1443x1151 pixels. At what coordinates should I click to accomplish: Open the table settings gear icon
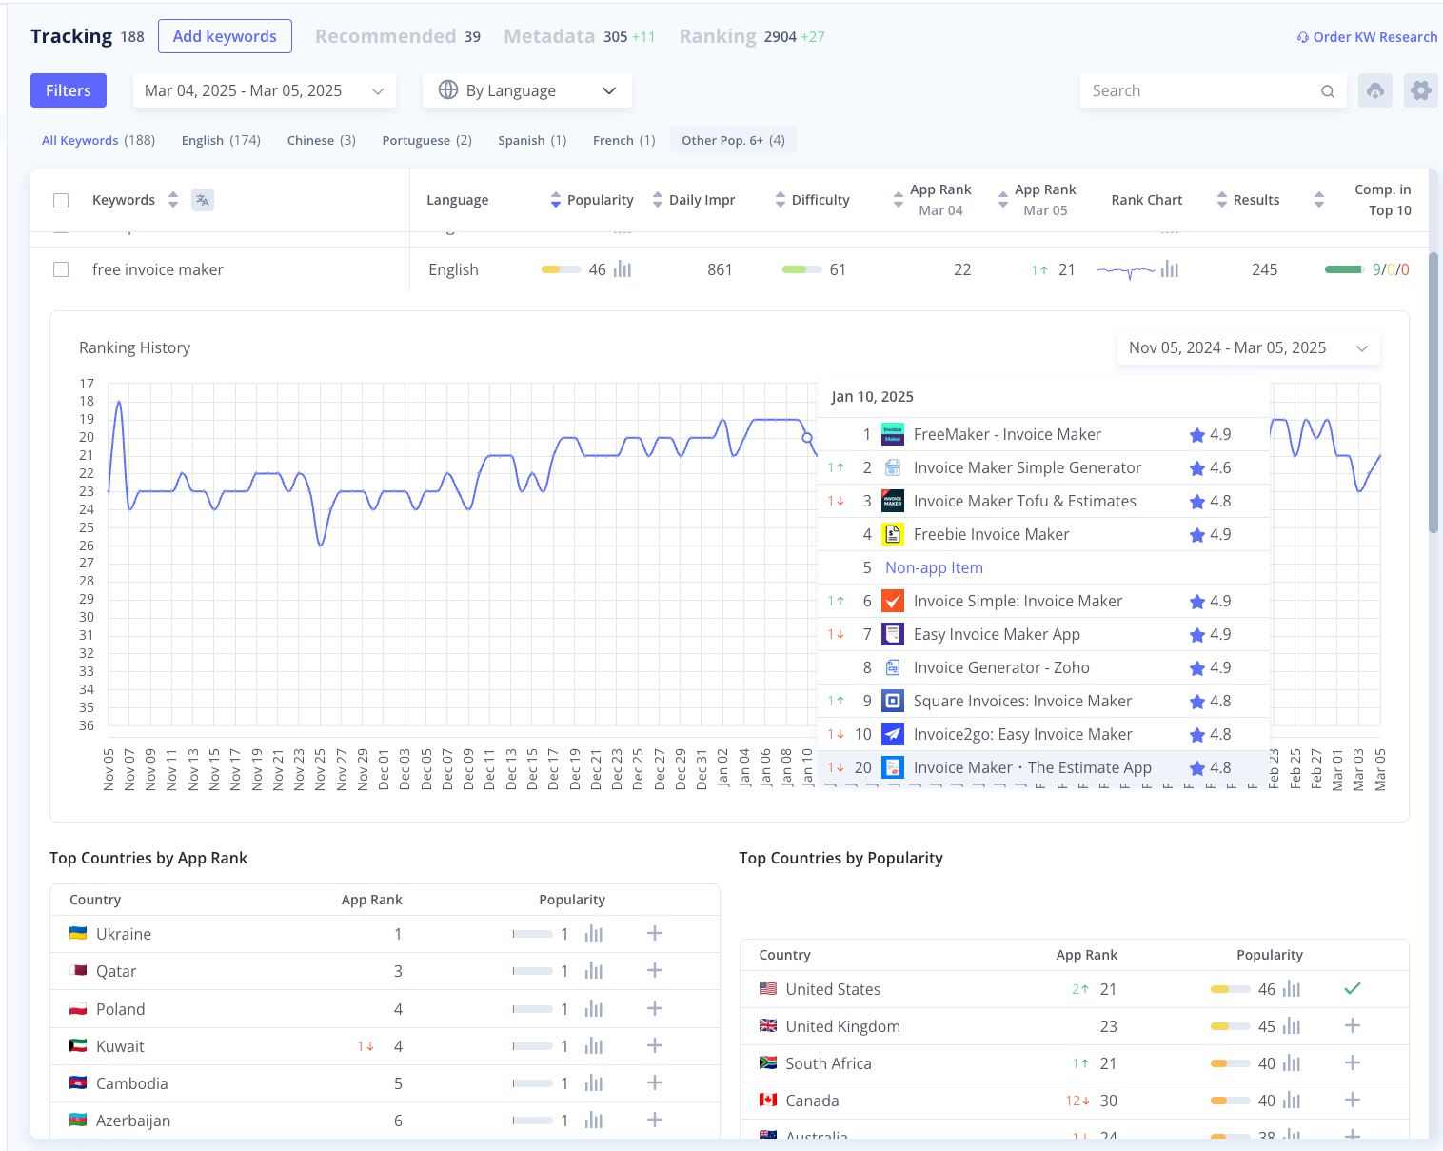pyautogui.click(x=1421, y=90)
